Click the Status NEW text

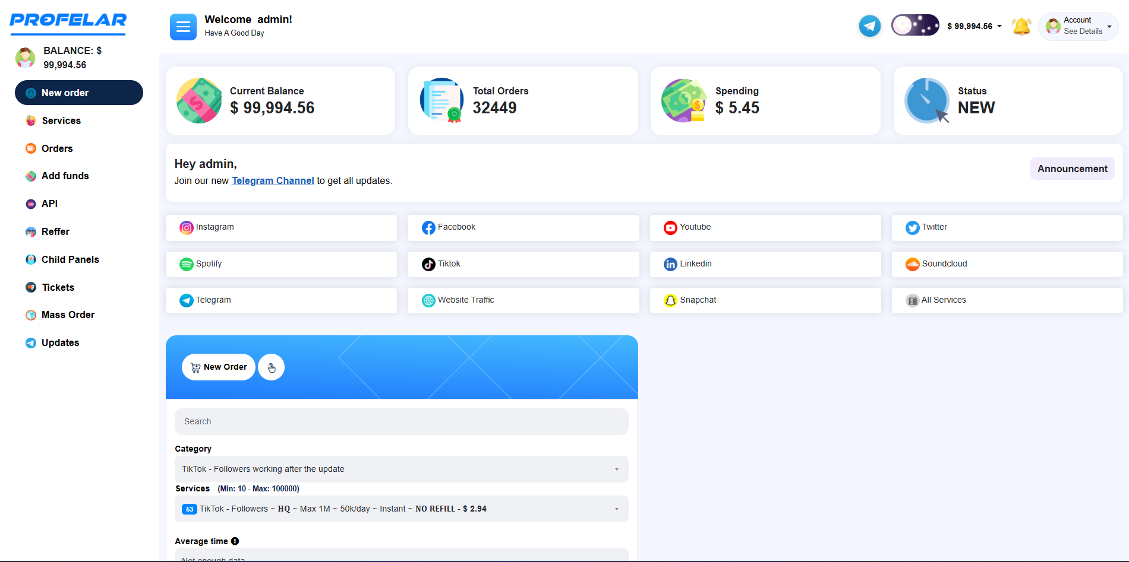click(976, 108)
